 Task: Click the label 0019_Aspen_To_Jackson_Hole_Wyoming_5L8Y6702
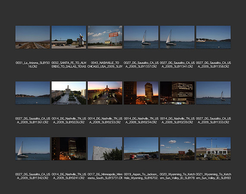141,176
